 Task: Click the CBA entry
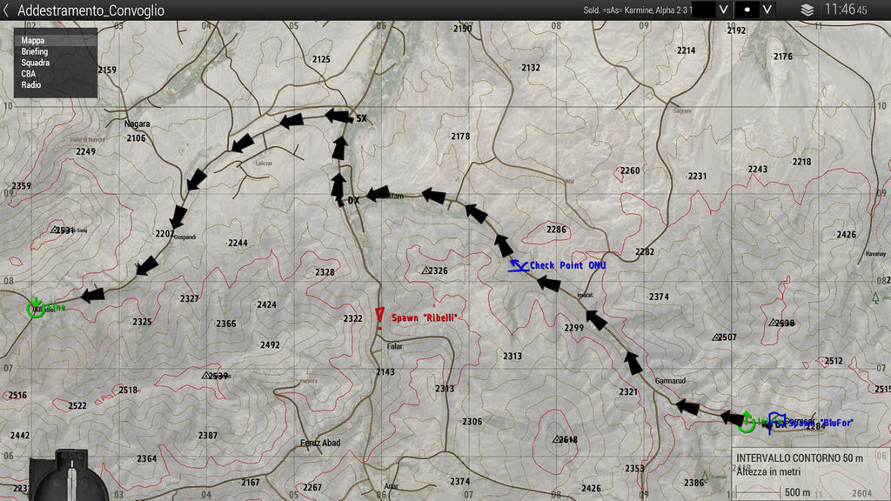point(29,75)
